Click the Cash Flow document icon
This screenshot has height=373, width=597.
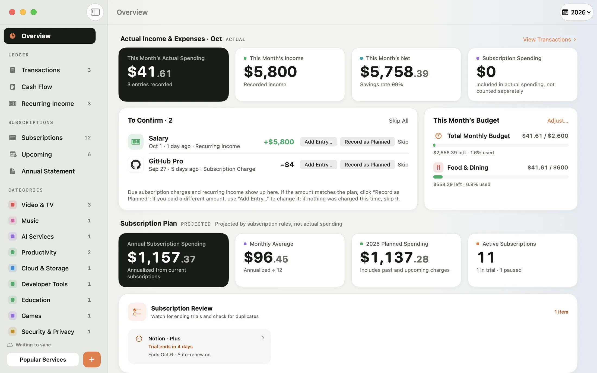point(12,87)
